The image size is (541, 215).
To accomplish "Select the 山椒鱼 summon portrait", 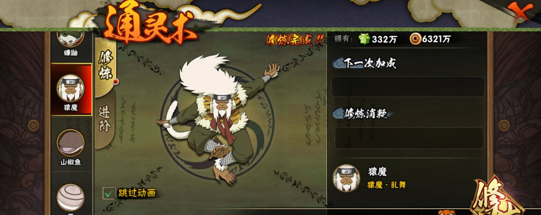I will point(71,143).
